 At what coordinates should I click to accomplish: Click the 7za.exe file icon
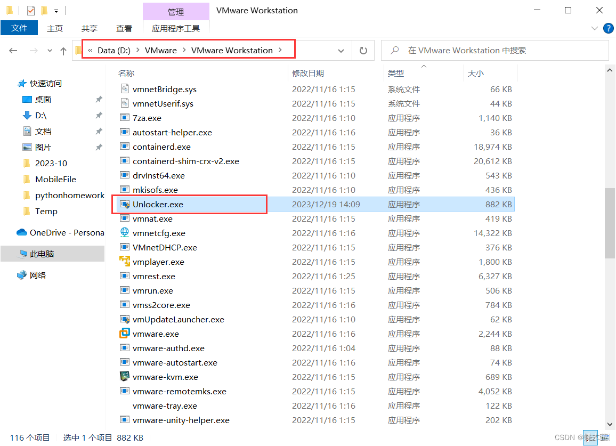[x=125, y=118]
